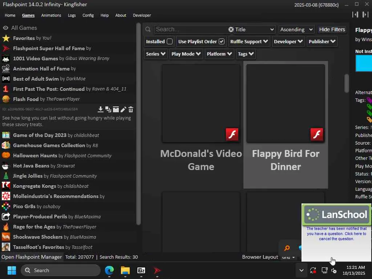Switch to the Animations tab
Image resolution: width=372 pixels, height=279 pixels.
(51, 15)
